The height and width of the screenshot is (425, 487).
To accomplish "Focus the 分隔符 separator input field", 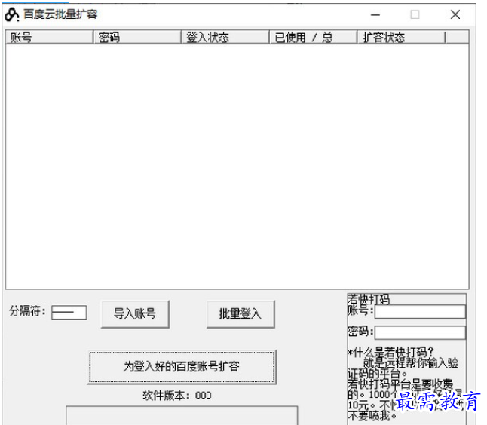I will (x=69, y=312).
